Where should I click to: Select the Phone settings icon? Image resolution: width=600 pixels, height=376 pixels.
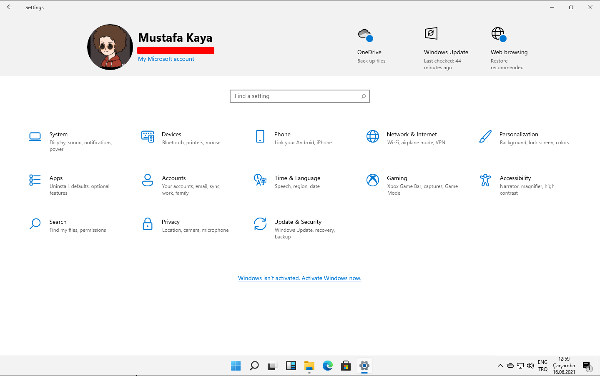point(260,136)
